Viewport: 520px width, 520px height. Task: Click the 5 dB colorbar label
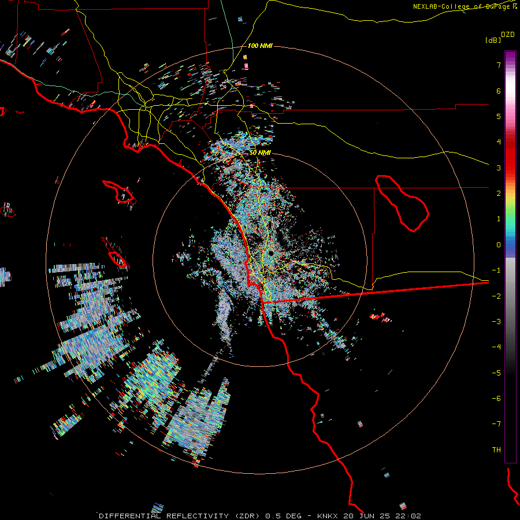[499, 116]
